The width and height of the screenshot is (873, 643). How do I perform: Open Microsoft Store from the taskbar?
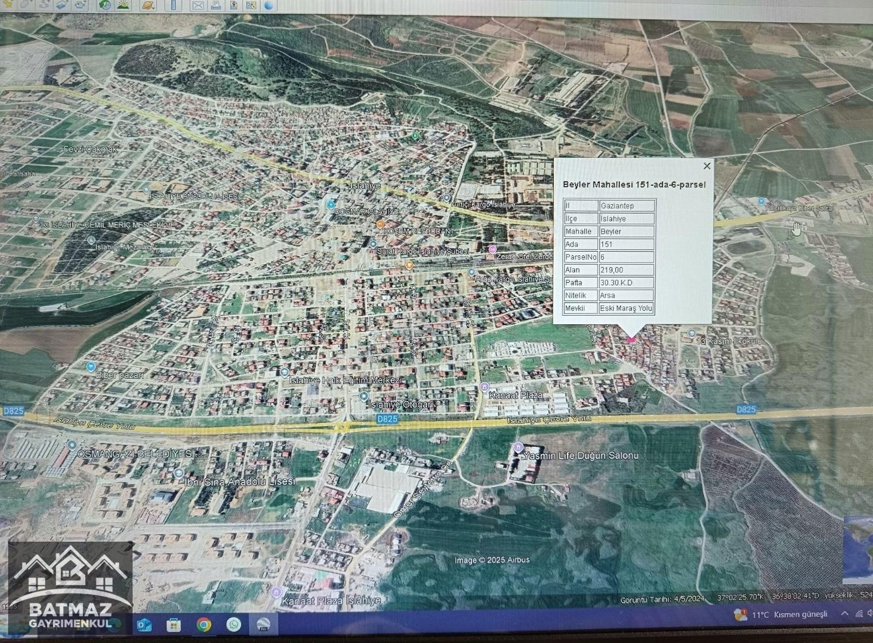[174, 624]
